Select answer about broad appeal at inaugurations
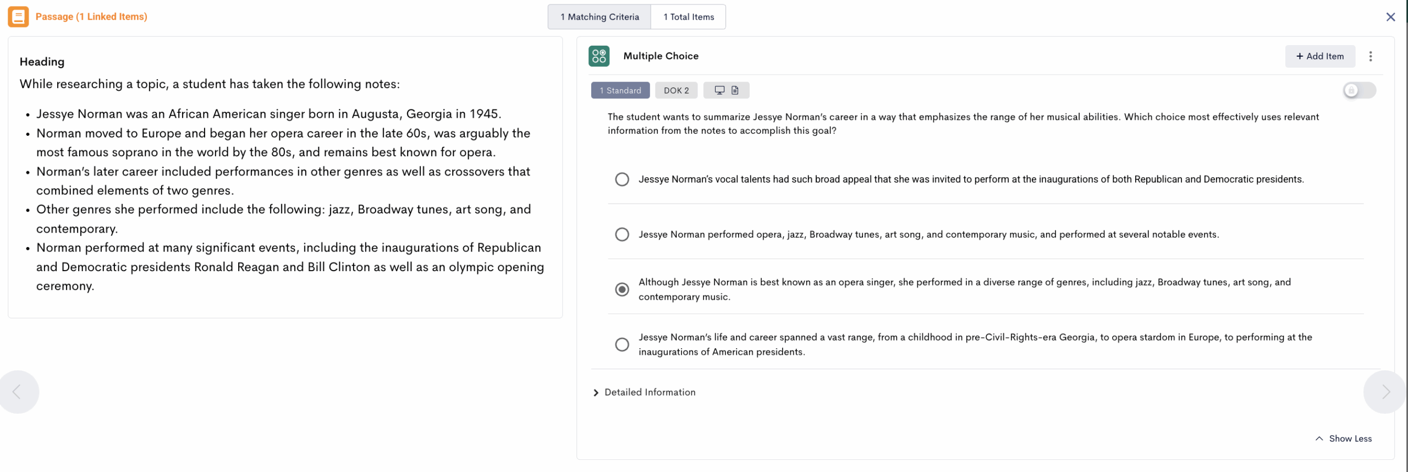The height and width of the screenshot is (472, 1408). coord(621,179)
